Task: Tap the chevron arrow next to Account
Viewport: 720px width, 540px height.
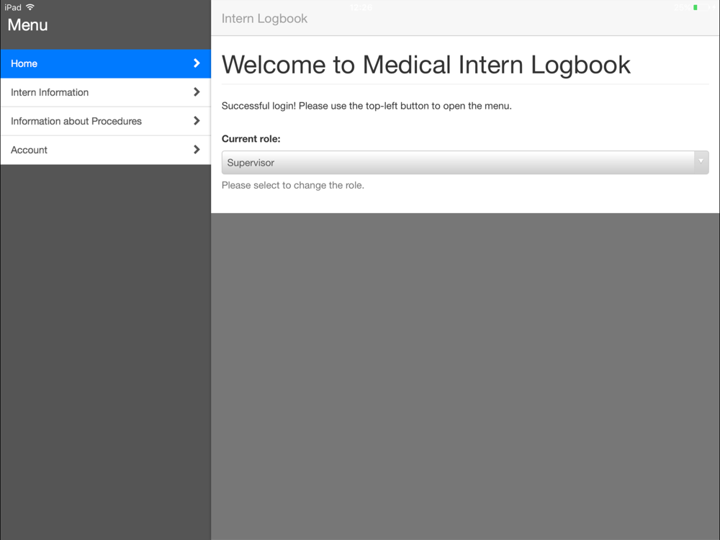Action: tap(197, 150)
